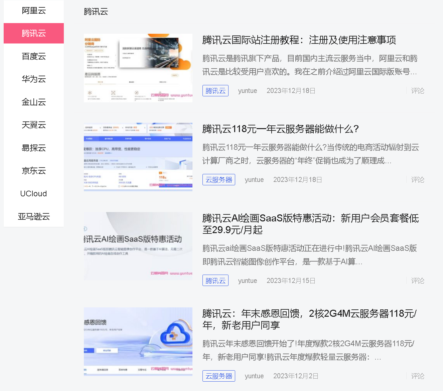Select the highlighted 腾讯云 sidebar category
The image size is (443, 391).
(34, 33)
